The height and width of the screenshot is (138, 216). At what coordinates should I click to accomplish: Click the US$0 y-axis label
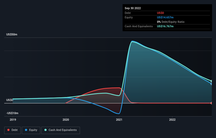tap(10, 100)
